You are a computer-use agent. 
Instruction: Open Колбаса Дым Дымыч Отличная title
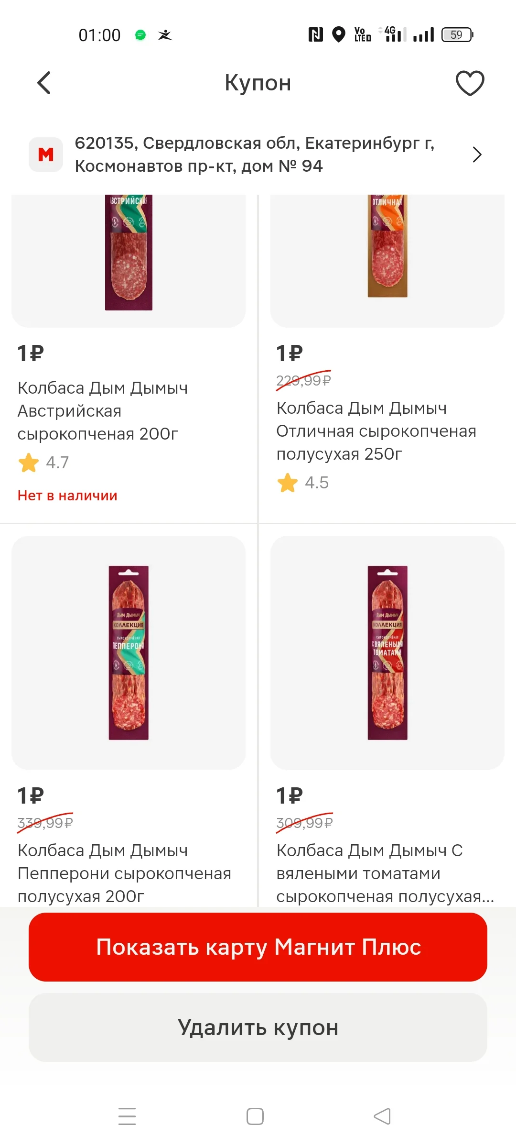376,431
